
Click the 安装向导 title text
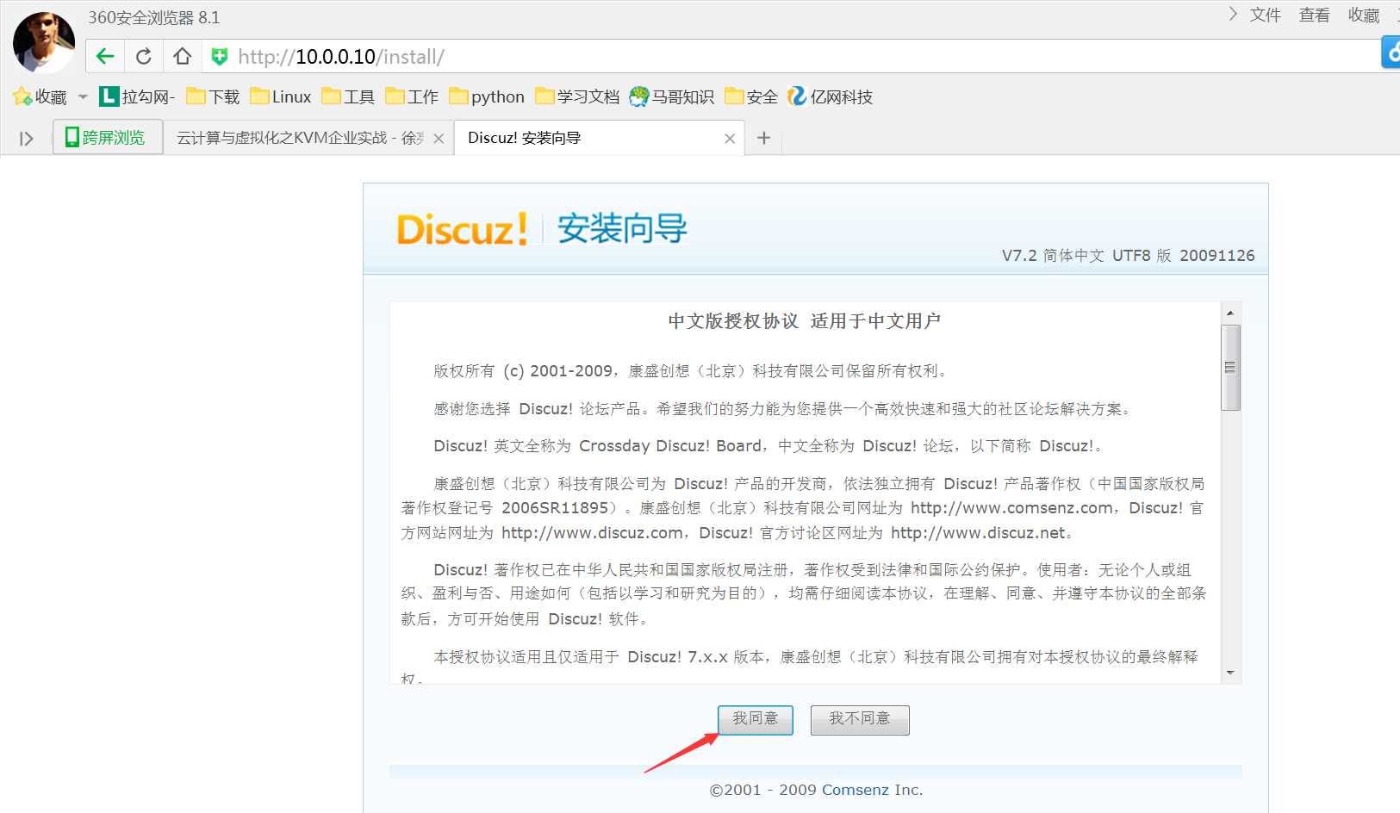click(x=622, y=229)
